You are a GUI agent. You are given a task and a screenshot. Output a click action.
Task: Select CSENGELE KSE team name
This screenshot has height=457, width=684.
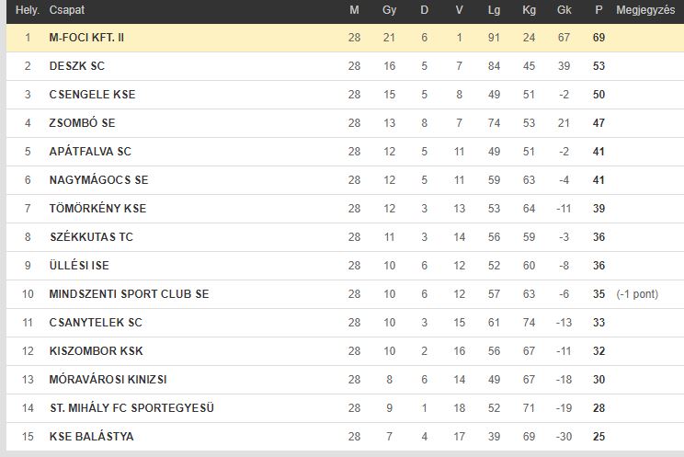click(92, 95)
